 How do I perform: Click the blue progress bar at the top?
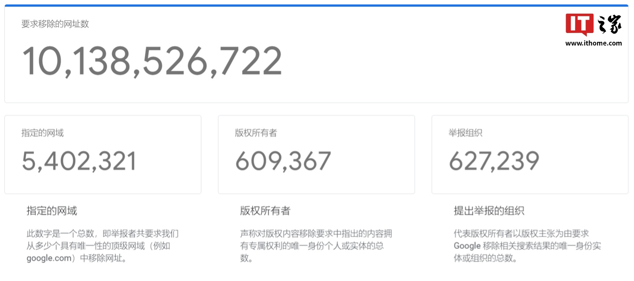317,3
